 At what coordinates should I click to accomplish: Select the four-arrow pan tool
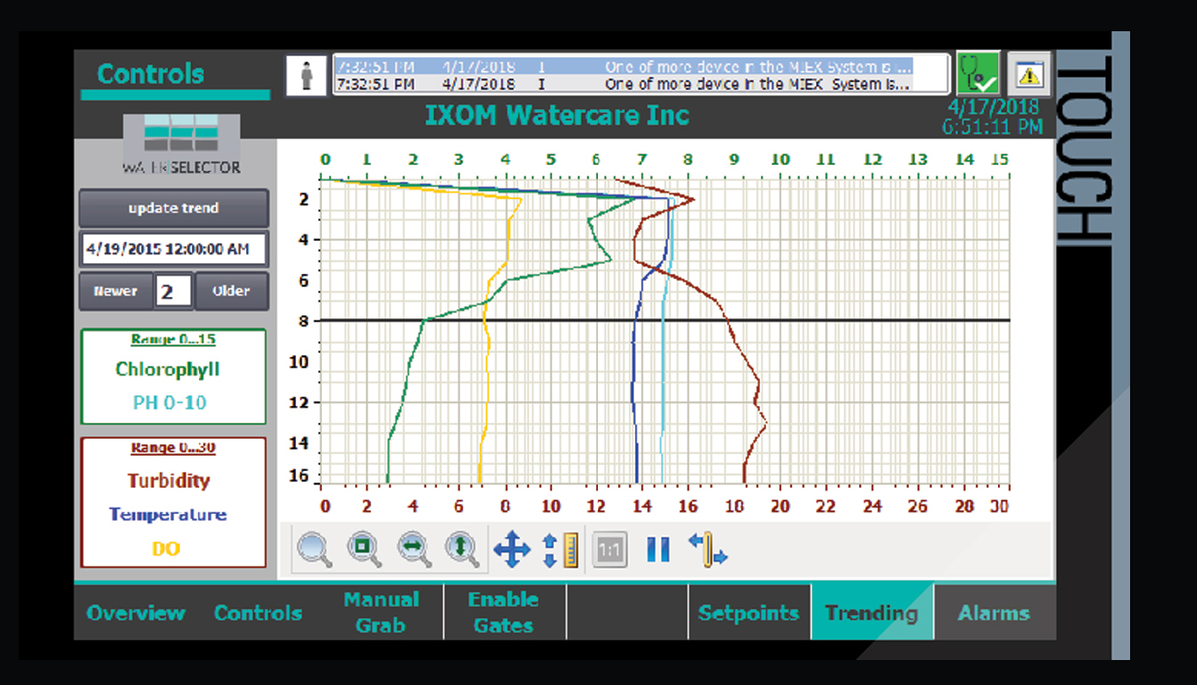point(512,549)
